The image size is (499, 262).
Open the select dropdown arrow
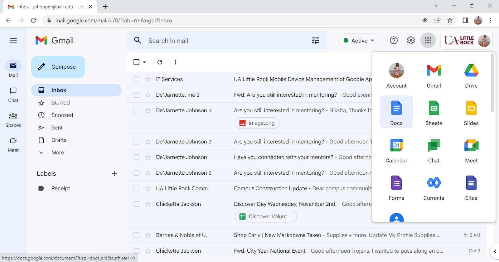point(144,62)
